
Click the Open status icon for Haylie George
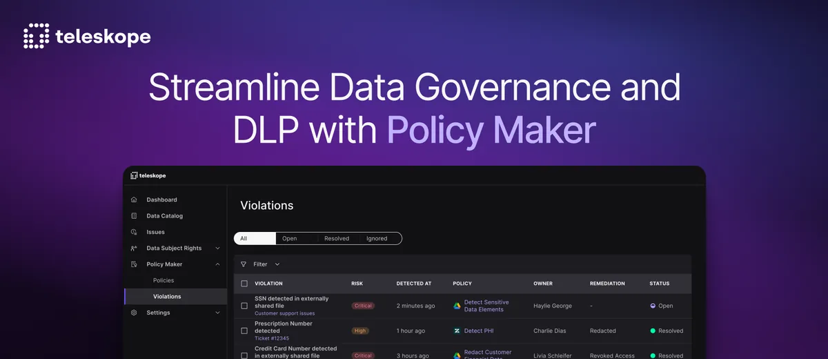(x=653, y=306)
